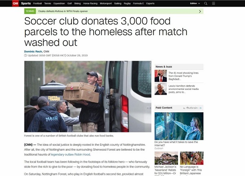
Task: Select the Formula E menu item
Action: point(138,3)
